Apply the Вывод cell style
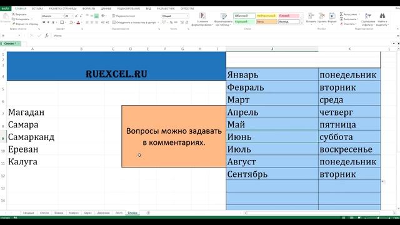Screen dimensions: 400x225 click(289, 22)
